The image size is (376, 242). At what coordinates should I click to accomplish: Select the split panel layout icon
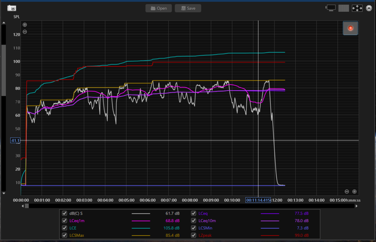[343, 8]
